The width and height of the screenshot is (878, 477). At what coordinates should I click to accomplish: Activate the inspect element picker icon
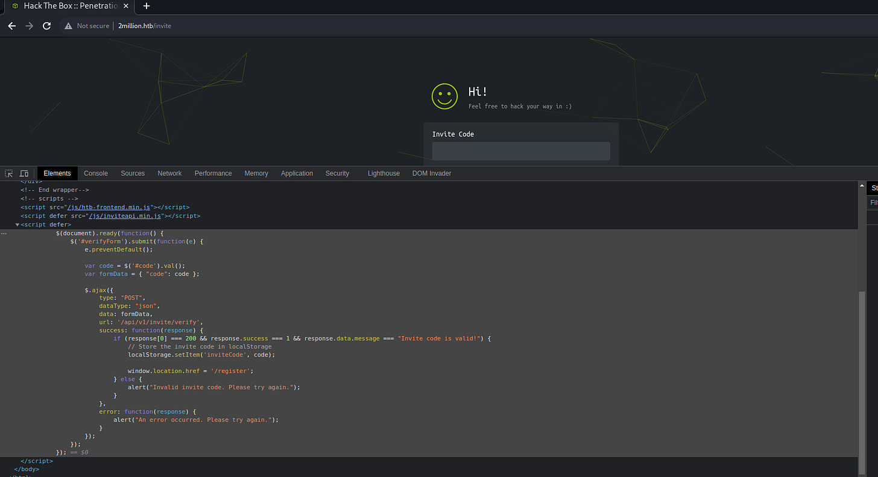[x=9, y=173]
